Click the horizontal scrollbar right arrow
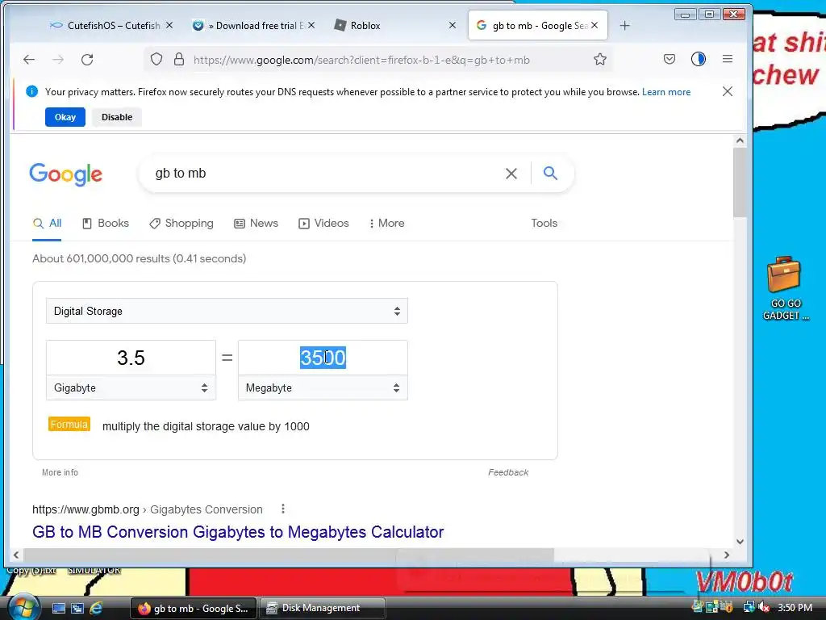This screenshot has height=620, width=826. pos(727,555)
